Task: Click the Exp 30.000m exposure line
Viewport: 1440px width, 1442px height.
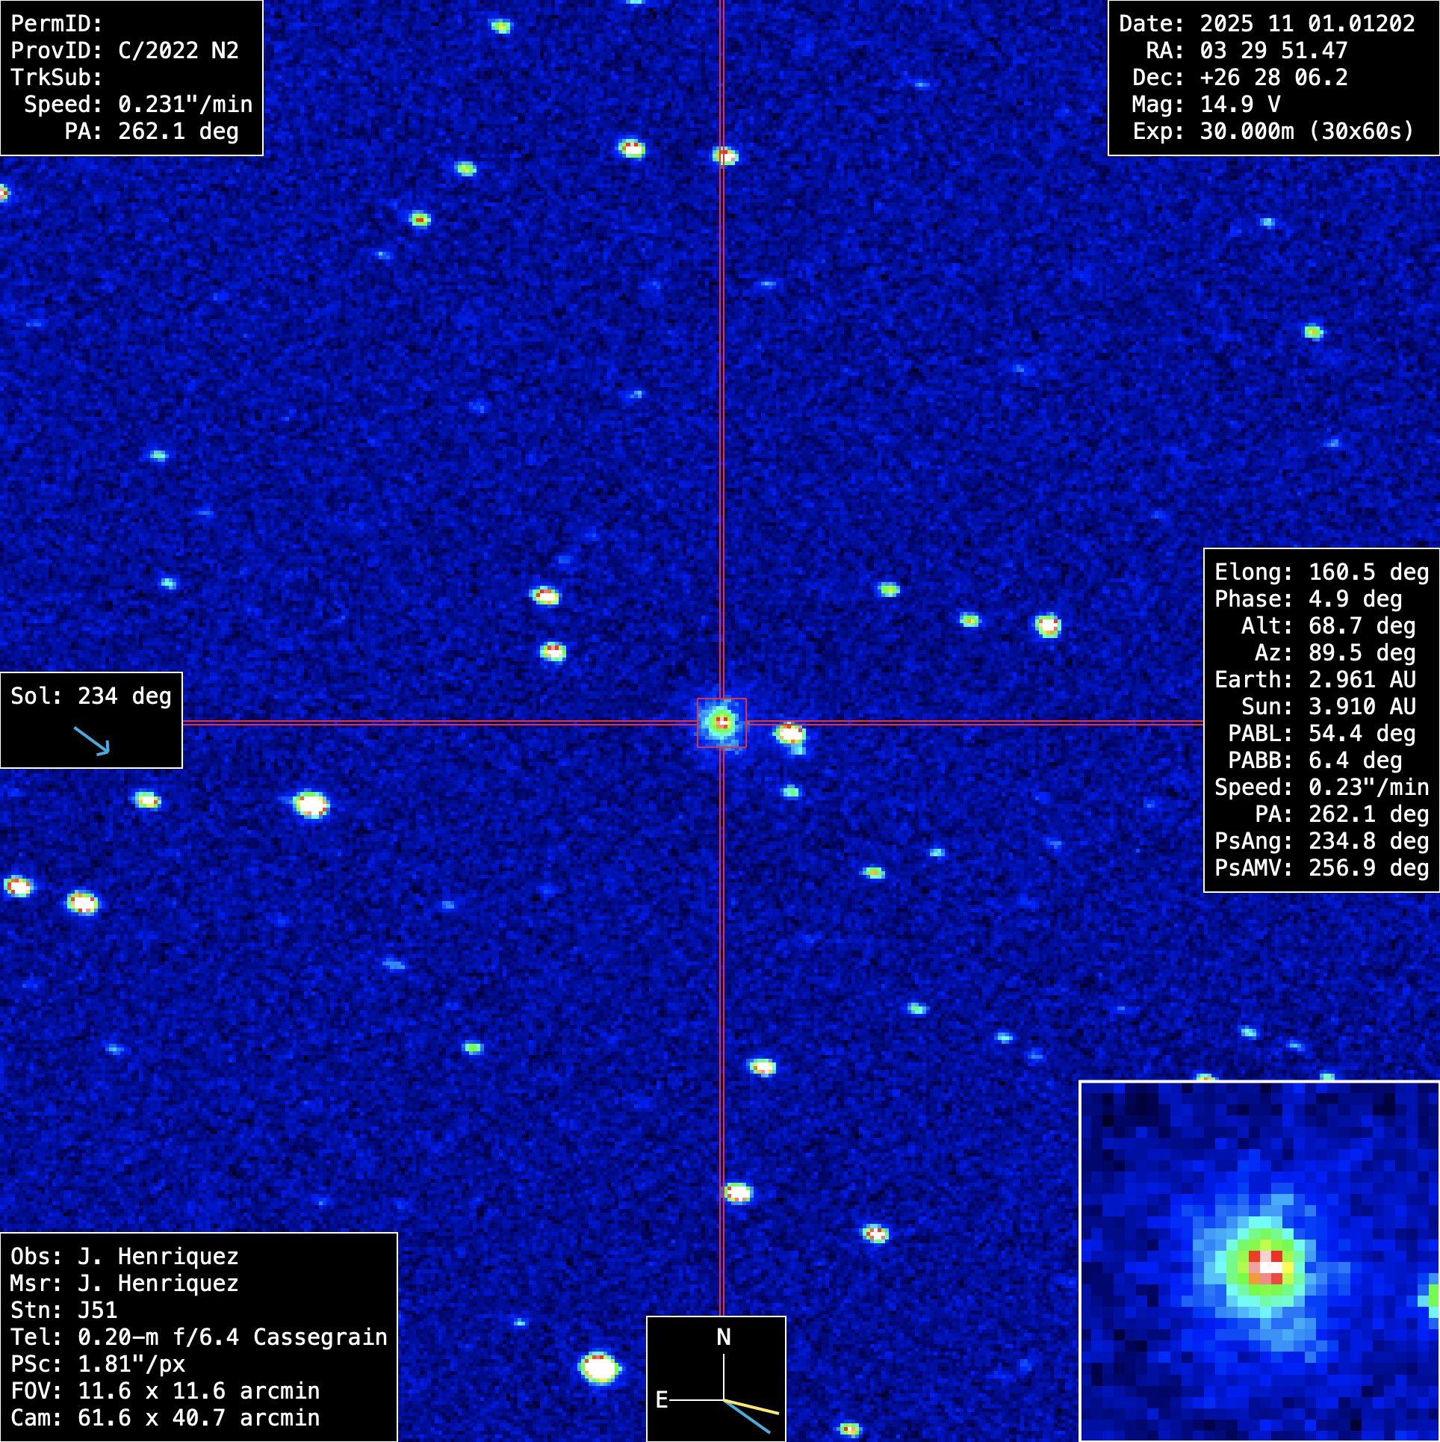Action: click(1273, 131)
